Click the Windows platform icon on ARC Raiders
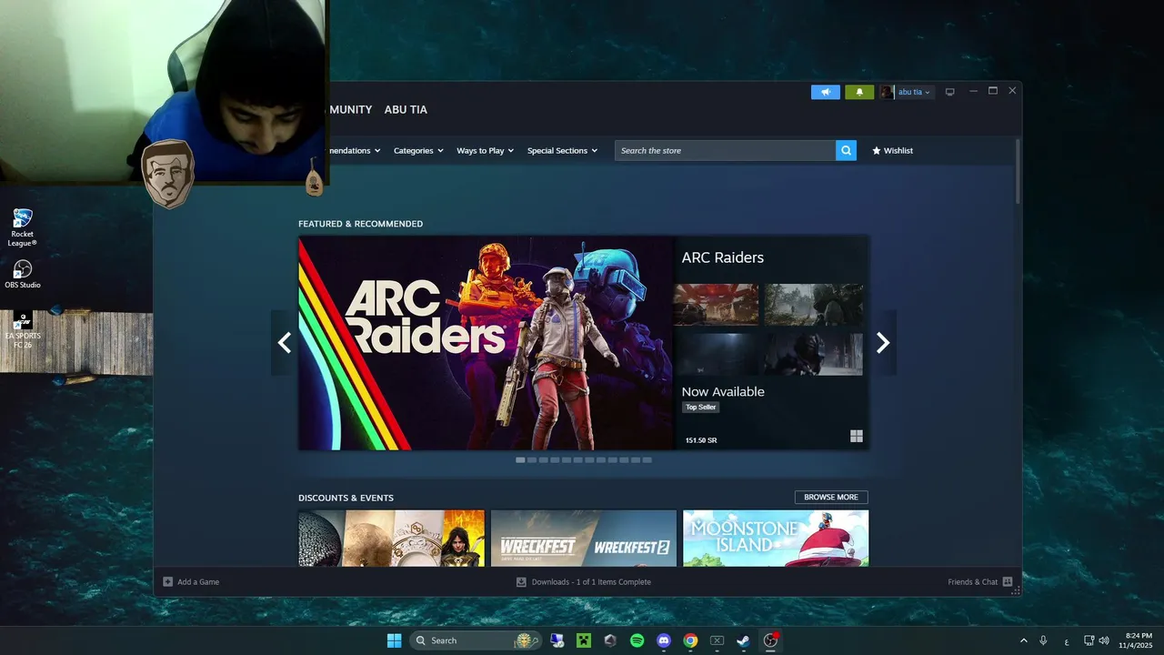The width and height of the screenshot is (1164, 655). (x=856, y=437)
